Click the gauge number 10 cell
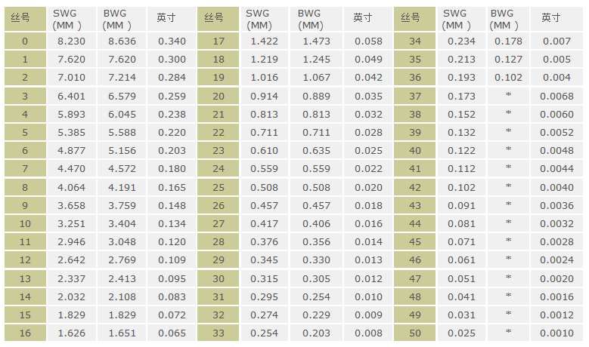The image size is (589, 347). (25, 223)
